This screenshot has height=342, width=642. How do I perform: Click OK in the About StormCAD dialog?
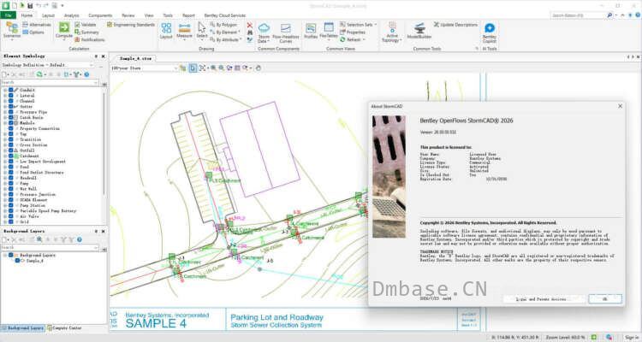605,299
